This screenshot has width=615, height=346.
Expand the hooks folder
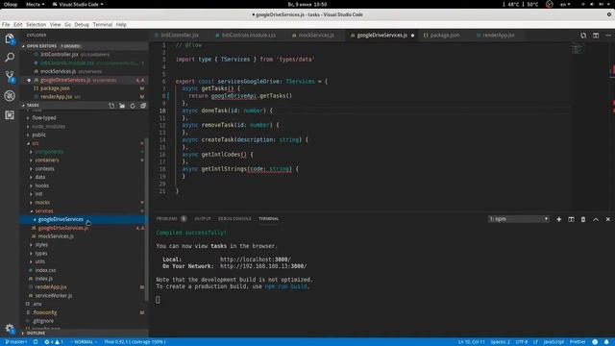pos(42,185)
